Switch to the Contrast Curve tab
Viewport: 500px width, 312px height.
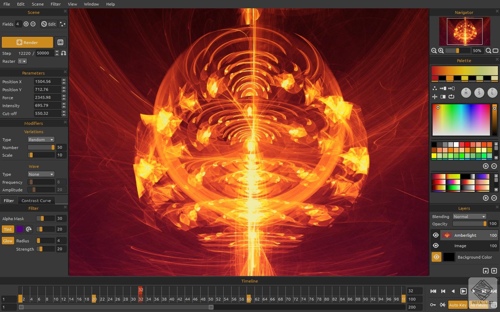[36, 200]
